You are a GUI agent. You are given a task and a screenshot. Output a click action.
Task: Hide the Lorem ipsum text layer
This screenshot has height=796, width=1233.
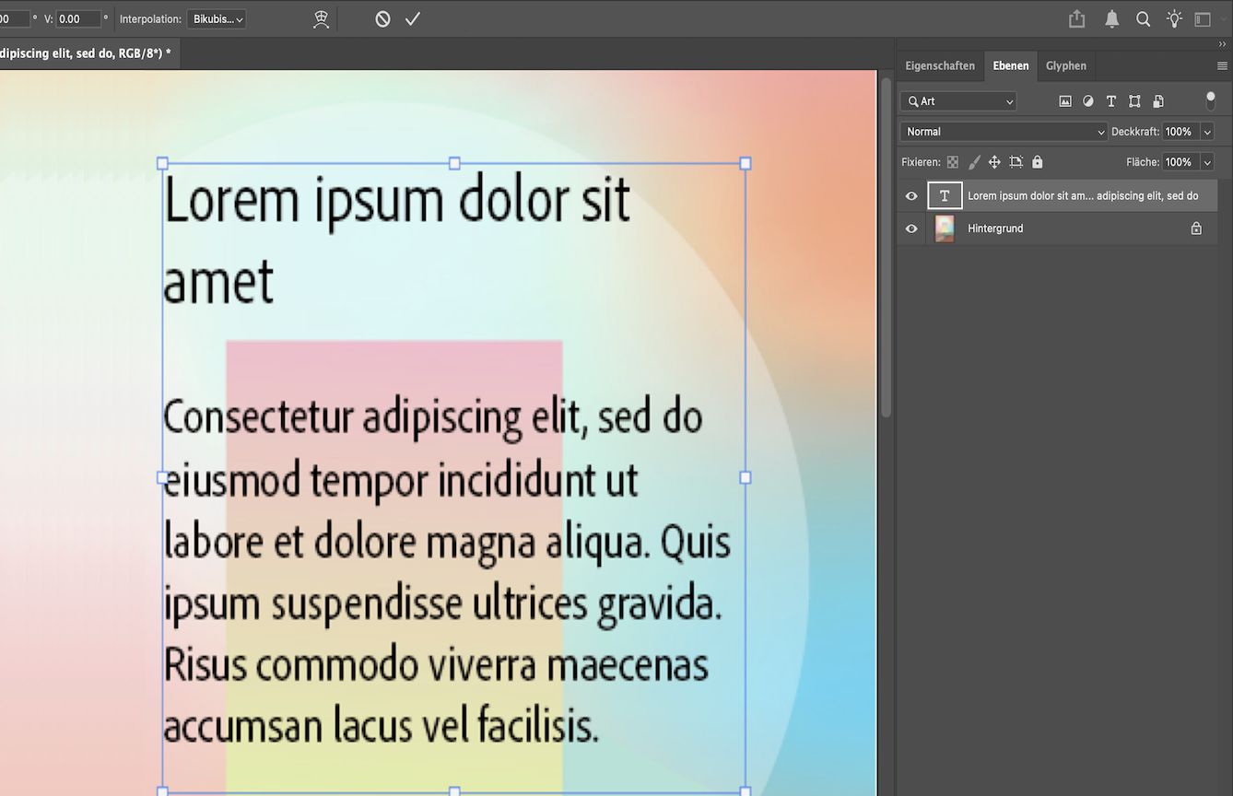910,195
